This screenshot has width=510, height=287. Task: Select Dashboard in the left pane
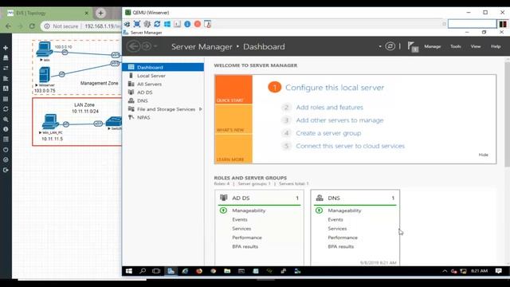[163, 67]
